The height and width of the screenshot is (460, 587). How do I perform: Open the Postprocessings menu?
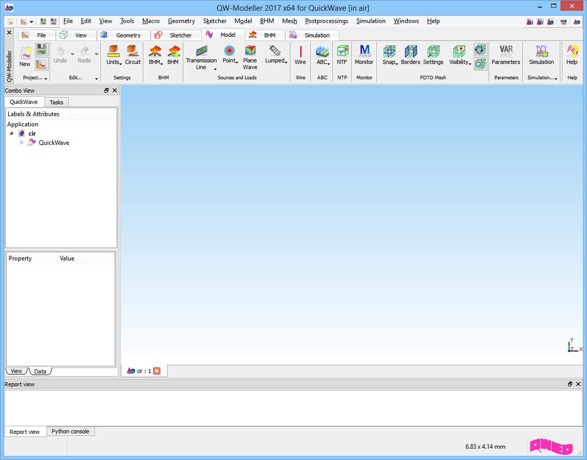point(326,21)
